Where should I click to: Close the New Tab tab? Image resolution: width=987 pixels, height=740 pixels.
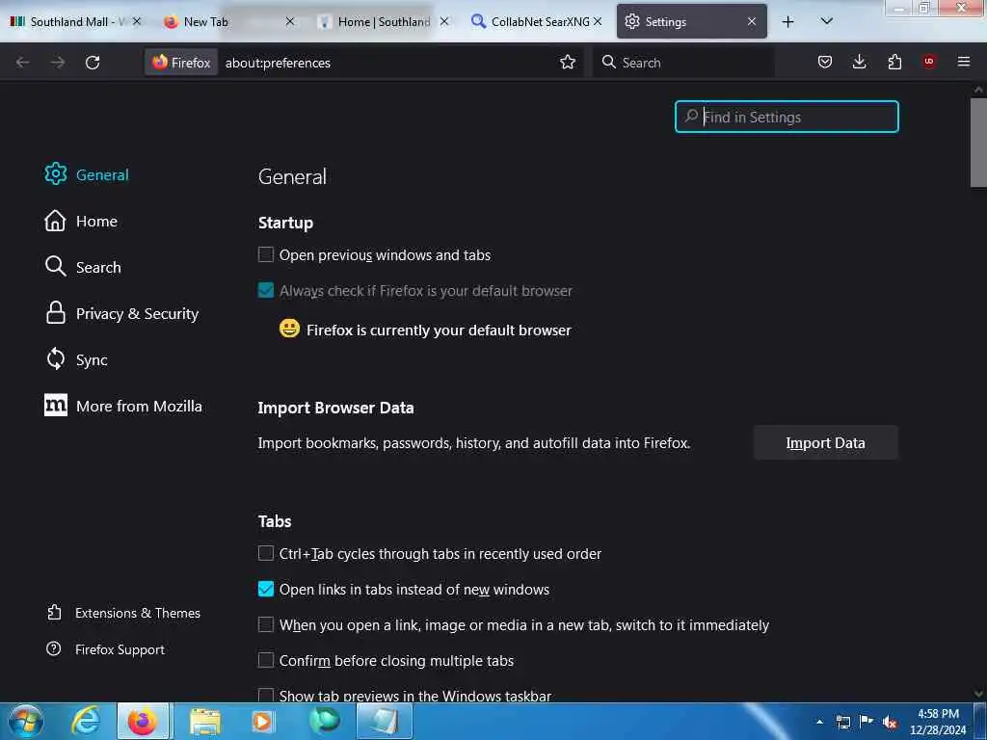click(x=290, y=21)
